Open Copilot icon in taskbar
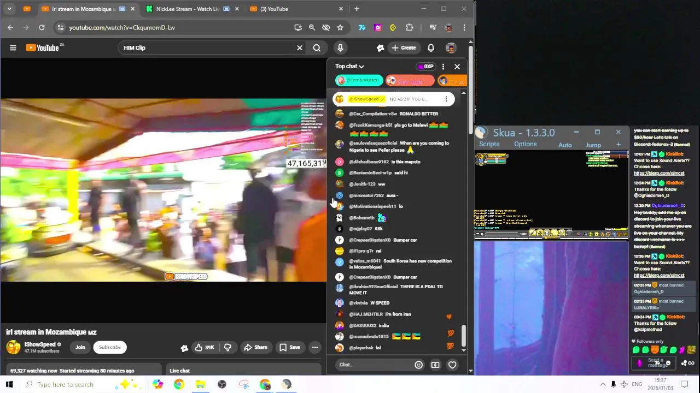The image size is (700, 393). point(158,384)
